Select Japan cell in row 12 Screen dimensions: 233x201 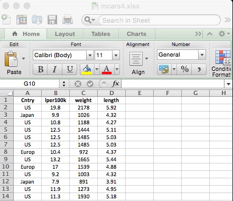(x=27, y=181)
